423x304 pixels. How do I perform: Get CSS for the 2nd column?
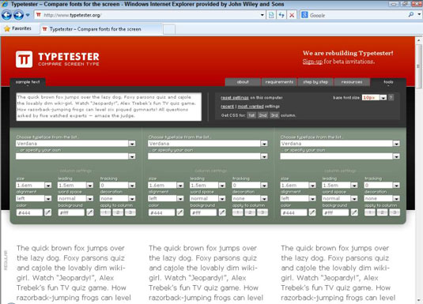[x=262, y=115]
